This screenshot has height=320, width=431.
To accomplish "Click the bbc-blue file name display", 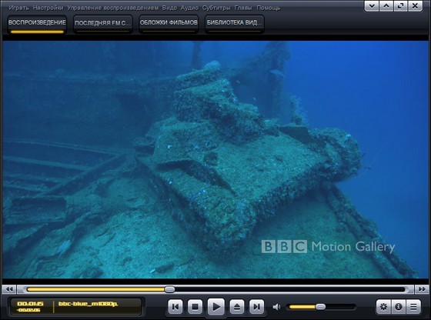I will tap(88, 304).
